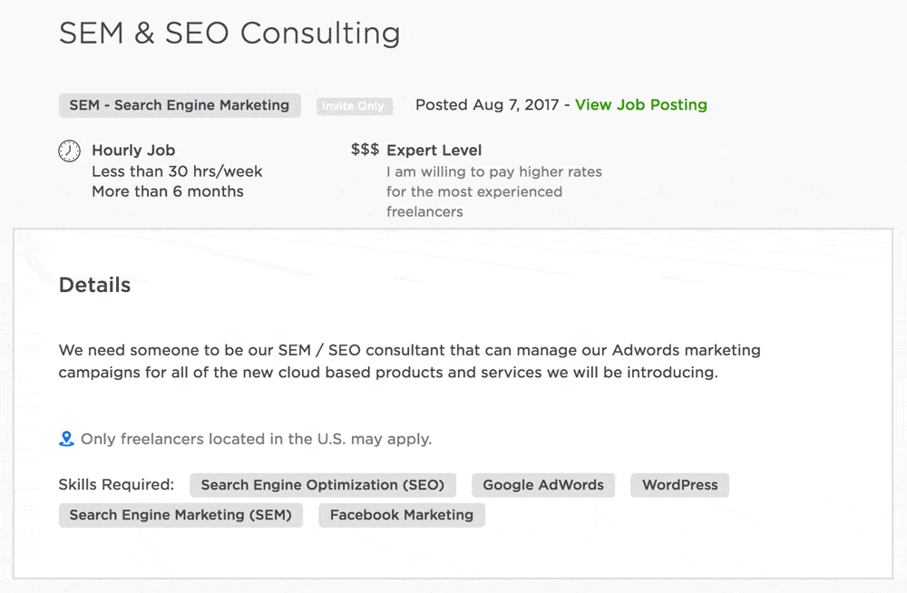The height and width of the screenshot is (593, 907).
Task: Open the View Job Posting link
Action: tap(640, 104)
